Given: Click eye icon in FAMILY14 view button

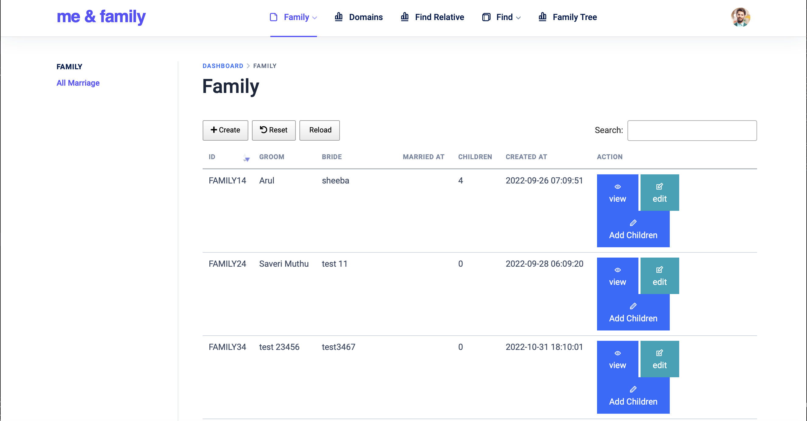Looking at the screenshot, I should pyautogui.click(x=617, y=187).
